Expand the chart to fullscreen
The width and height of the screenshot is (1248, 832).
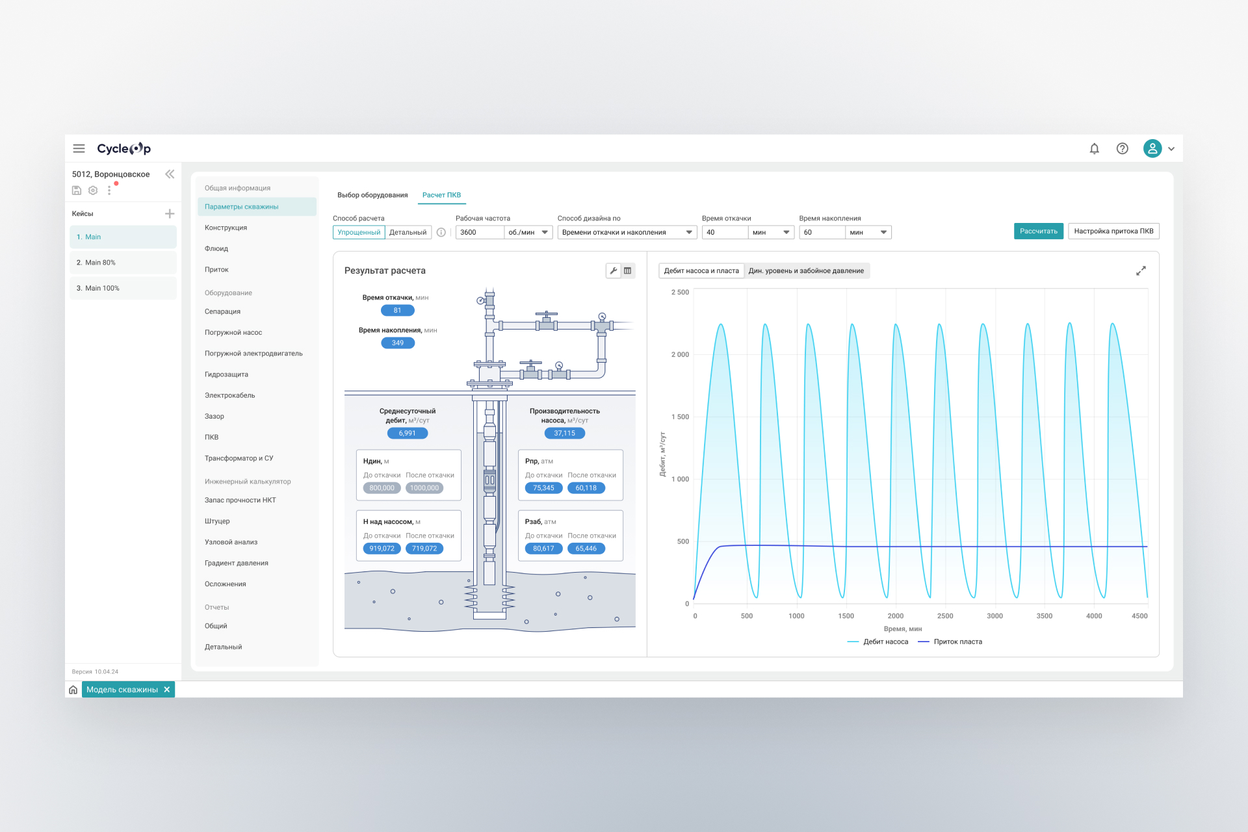point(1141,270)
